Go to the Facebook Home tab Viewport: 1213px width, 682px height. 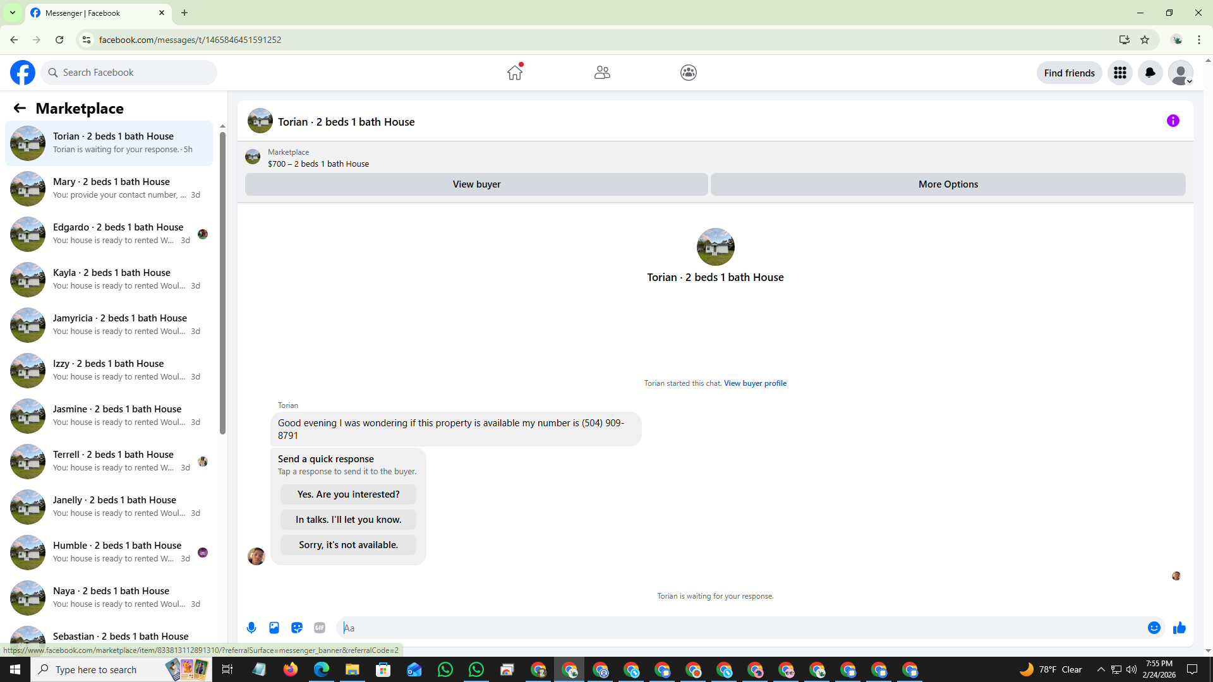click(x=515, y=73)
